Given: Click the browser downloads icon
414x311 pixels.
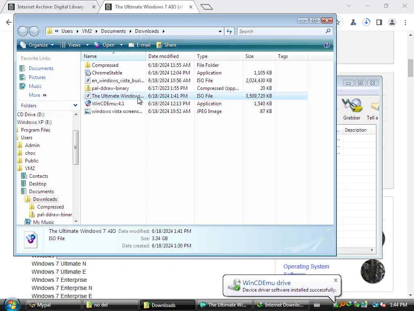Looking at the screenshot, I should point(366,22).
